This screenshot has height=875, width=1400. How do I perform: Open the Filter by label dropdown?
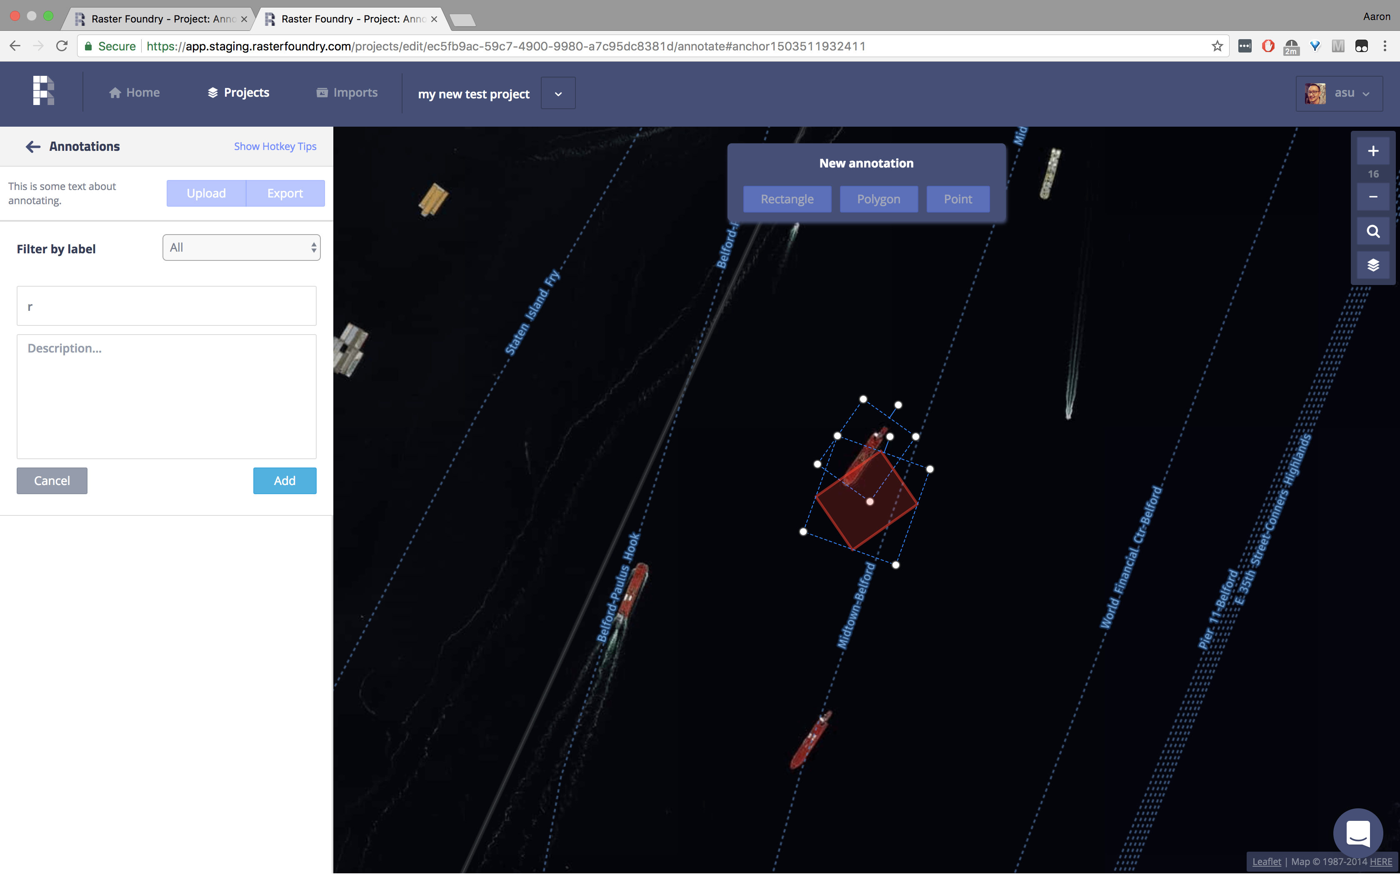[241, 247]
